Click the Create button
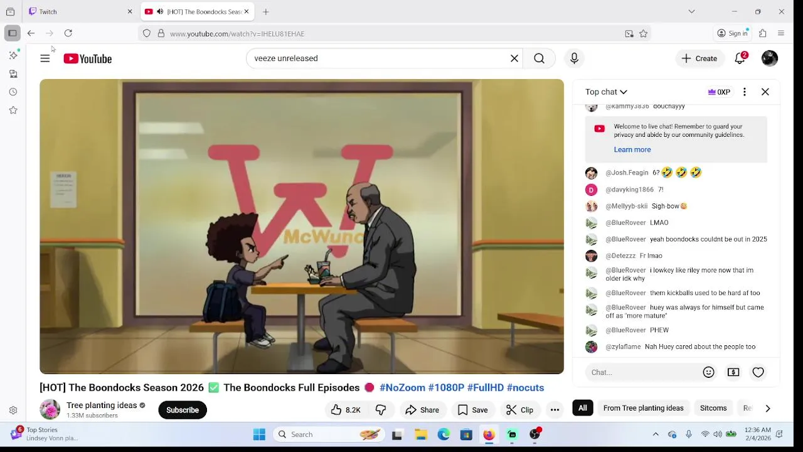 click(x=699, y=58)
